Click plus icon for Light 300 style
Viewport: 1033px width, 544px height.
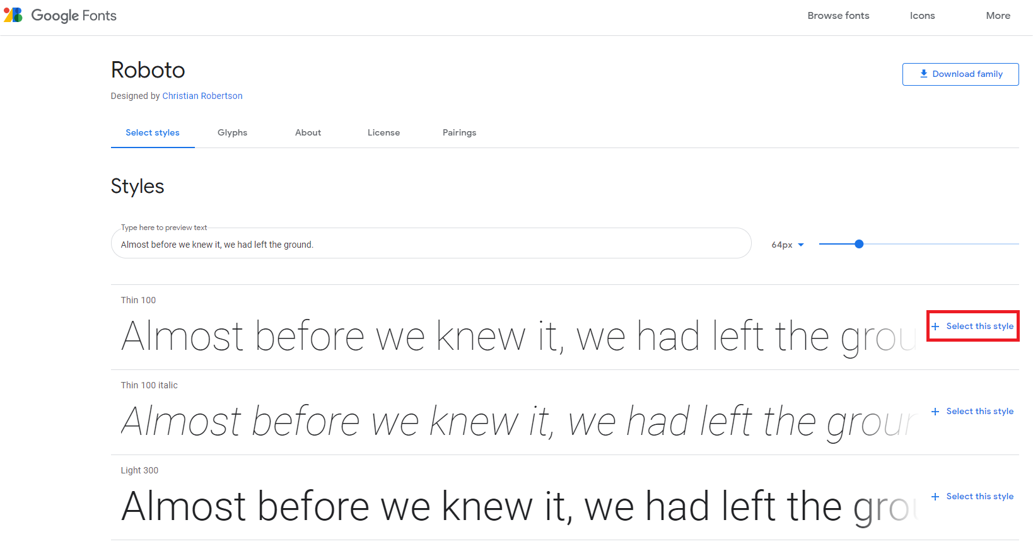pyautogui.click(x=935, y=497)
